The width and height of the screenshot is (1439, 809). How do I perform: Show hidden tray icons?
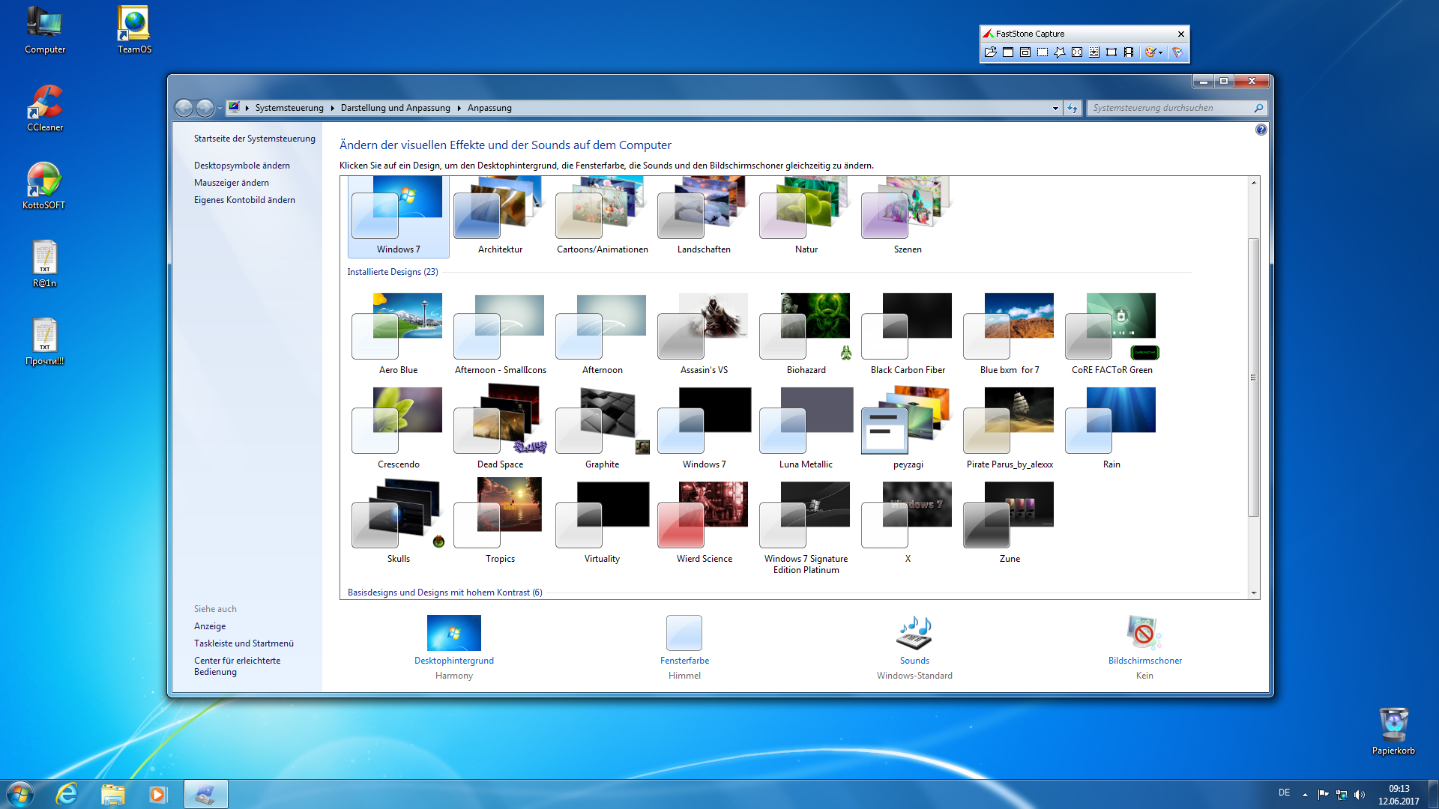coord(1305,795)
